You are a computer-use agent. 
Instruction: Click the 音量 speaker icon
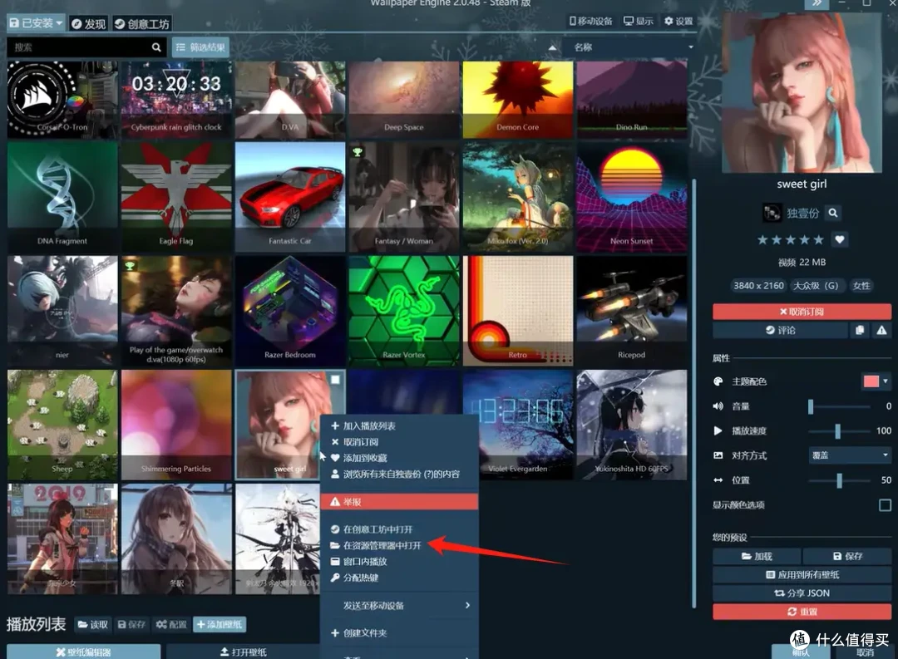[718, 406]
